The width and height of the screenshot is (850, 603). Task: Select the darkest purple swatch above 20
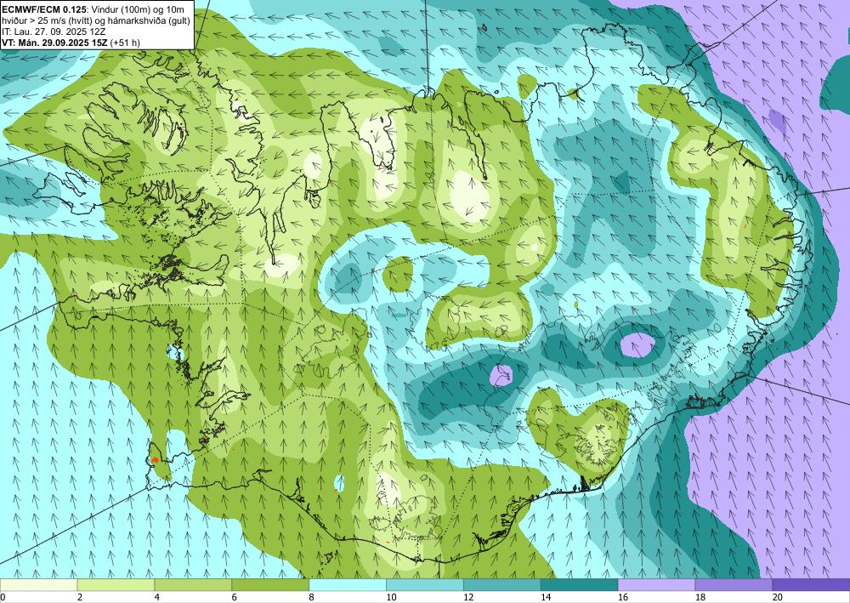pyautogui.click(x=811, y=585)
